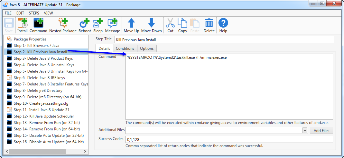Screen dimensions: 344x158
Task: Click the Paste toolbar icon
Action: [x=195, y=25]
